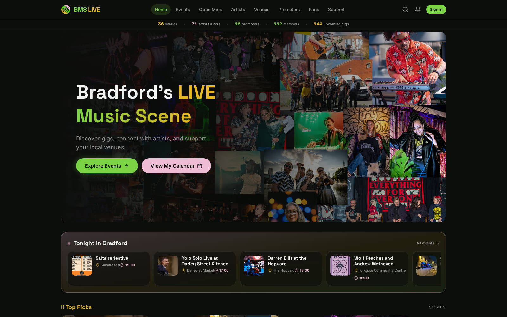Open the Venues nav item

click(x=262, y=10)
